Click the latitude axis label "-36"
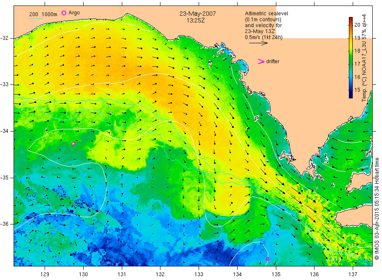The width and height of the screenshot is (382, 280). coord(4,224)
